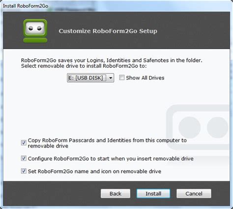The height and width of the screenshot is (209, 233).
Task: Click the Configure RoboForm2Go to start label
Action: pyautogui.click(x=111, y=158)
